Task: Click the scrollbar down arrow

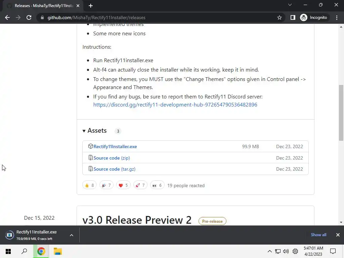Action: [341, 222]
